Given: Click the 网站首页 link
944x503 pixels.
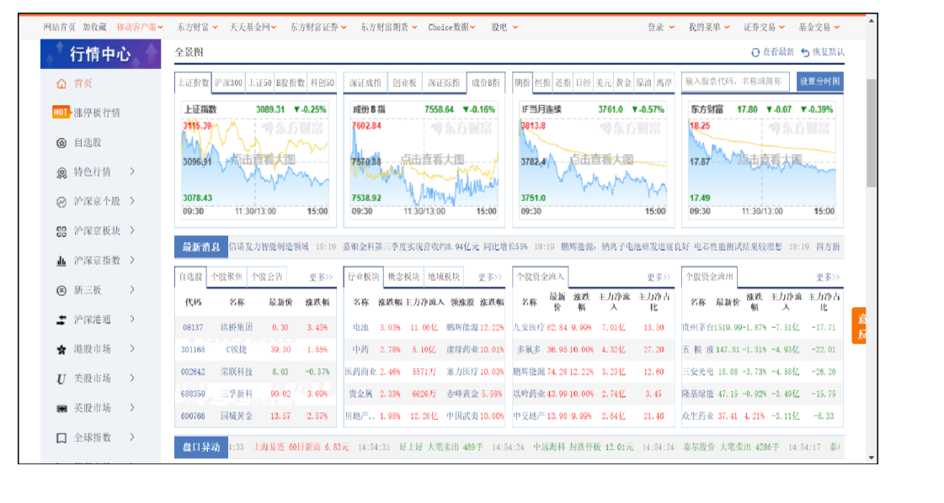Looking at the screenshot, I should click(60, 27).
